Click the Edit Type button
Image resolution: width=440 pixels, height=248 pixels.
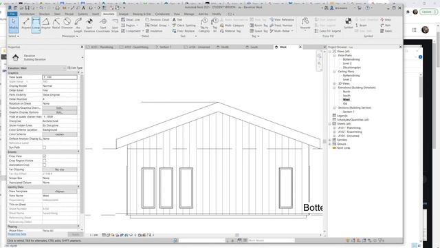75,68
